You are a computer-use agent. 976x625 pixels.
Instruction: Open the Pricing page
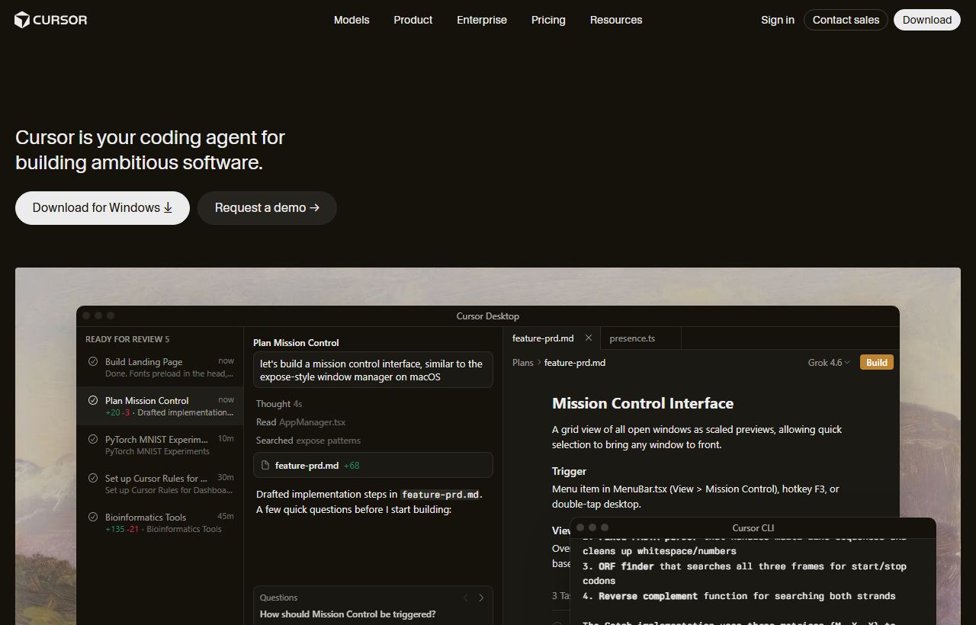click(x=548, y=20)
